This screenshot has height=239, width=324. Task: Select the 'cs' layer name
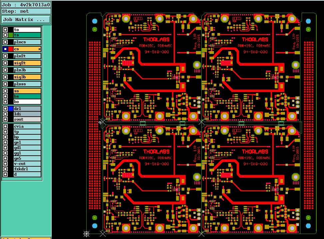(x=27, y=49)
